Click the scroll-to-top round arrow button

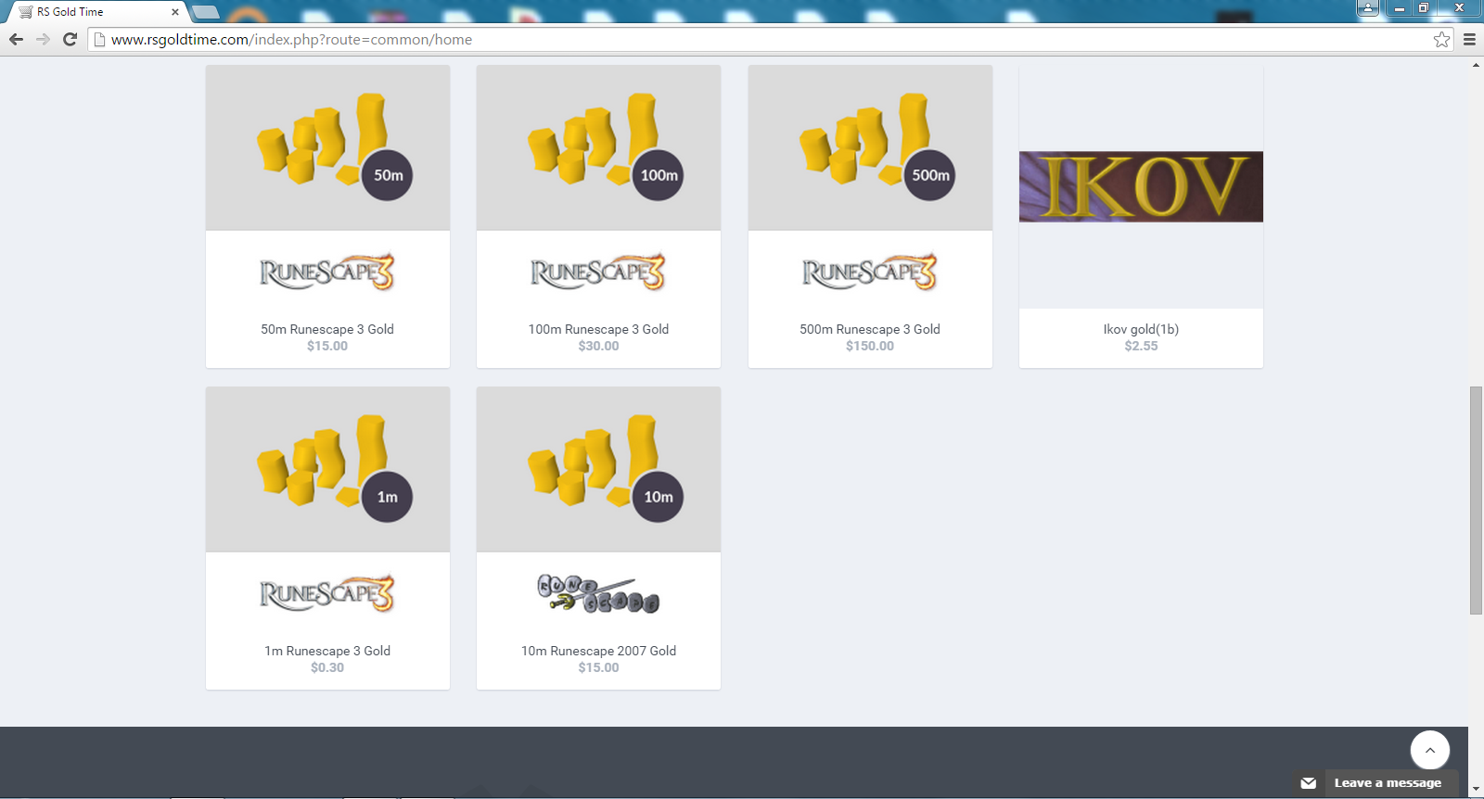(x=1430, y=750)
